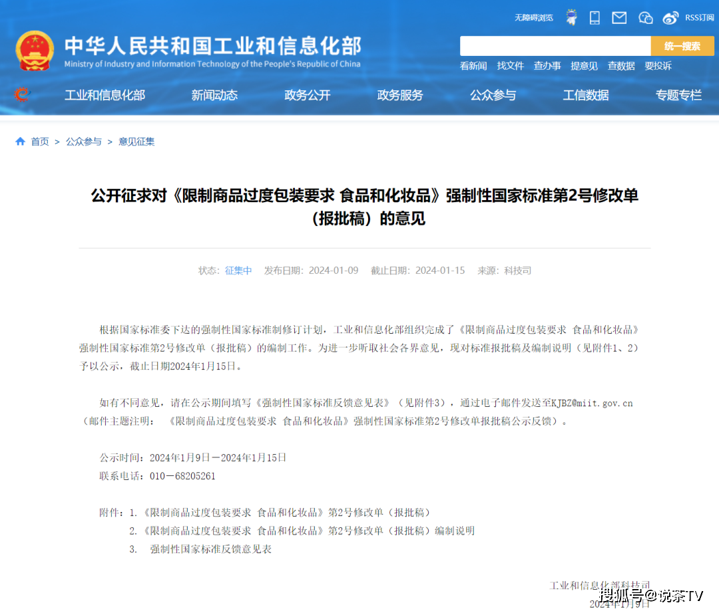This screenshot has height=611, width=719.
Task: Select the 要投诉 quick link
Action: (658, 66)
